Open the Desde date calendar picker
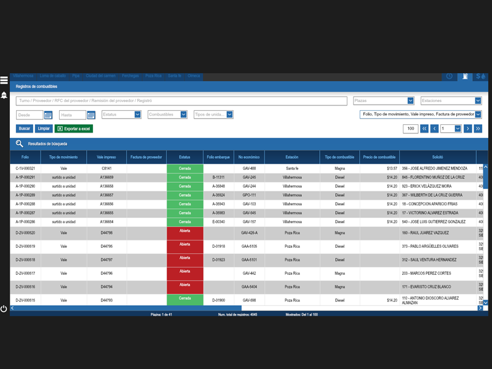Viewport: 492px width, 369px height. pos(48,114)
